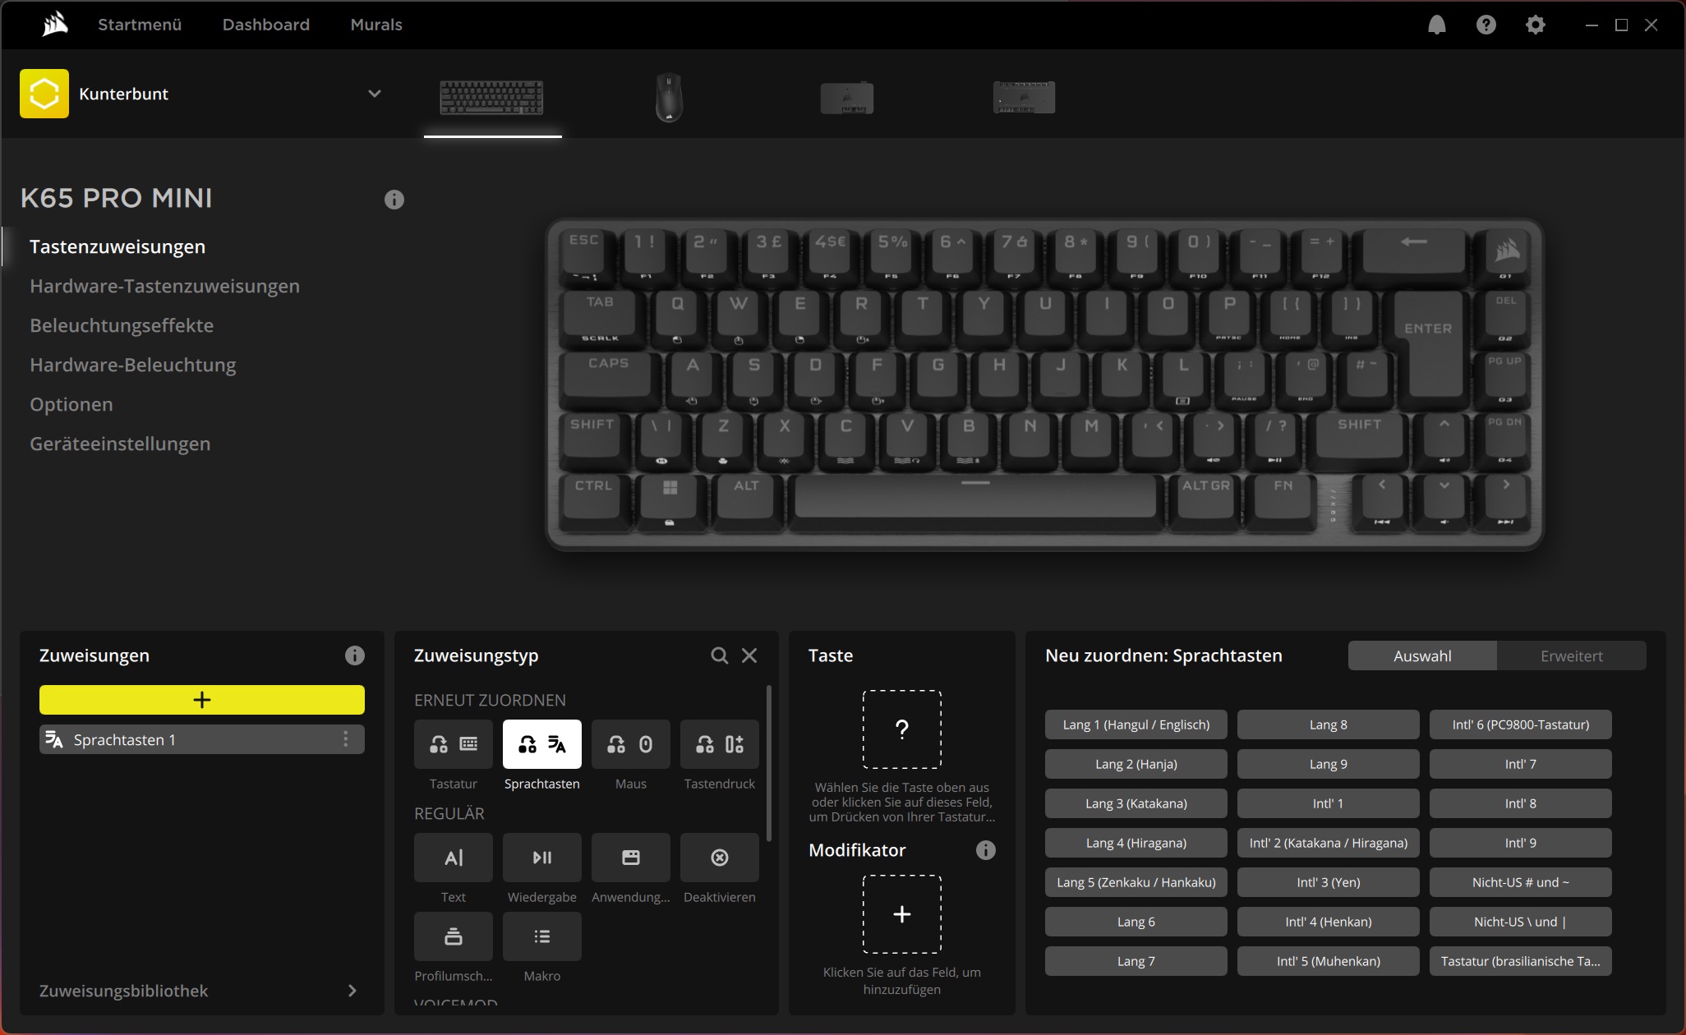Viewport: 1686px width, 1035px height.
Task: Pick Lang 5 (Zenkaku / Hankaku)
Action: point(1136,882)
